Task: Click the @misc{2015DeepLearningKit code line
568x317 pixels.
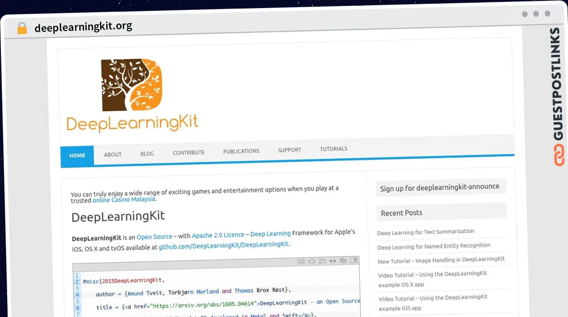Action: [123, 281]
